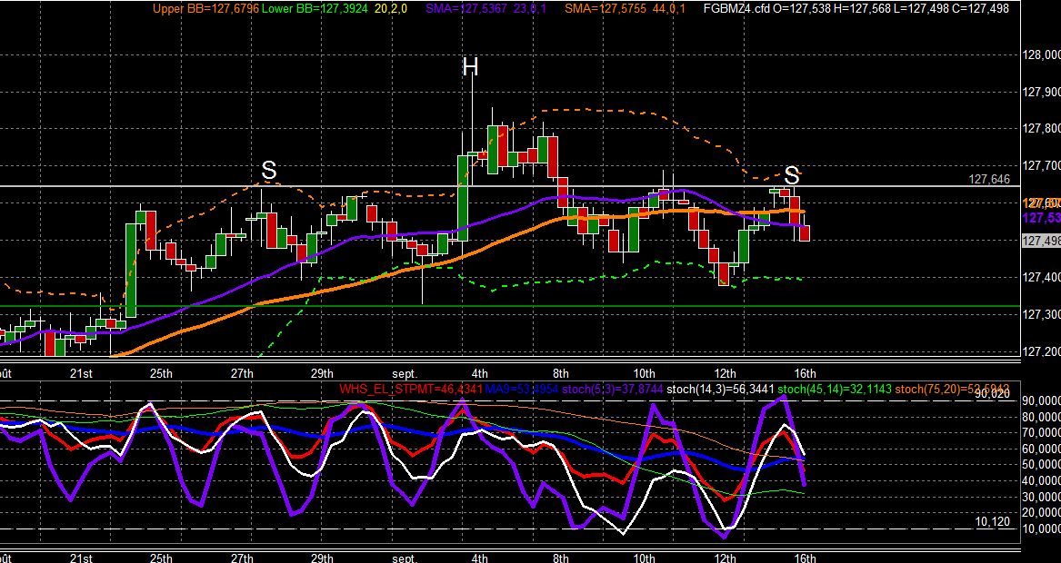Select the red WHS_EL_STPMT=46,4341 indicator label
Image resolution: width=1061 pixels, height=563 pixels.
pyautogui.click(x=411, y=390)
